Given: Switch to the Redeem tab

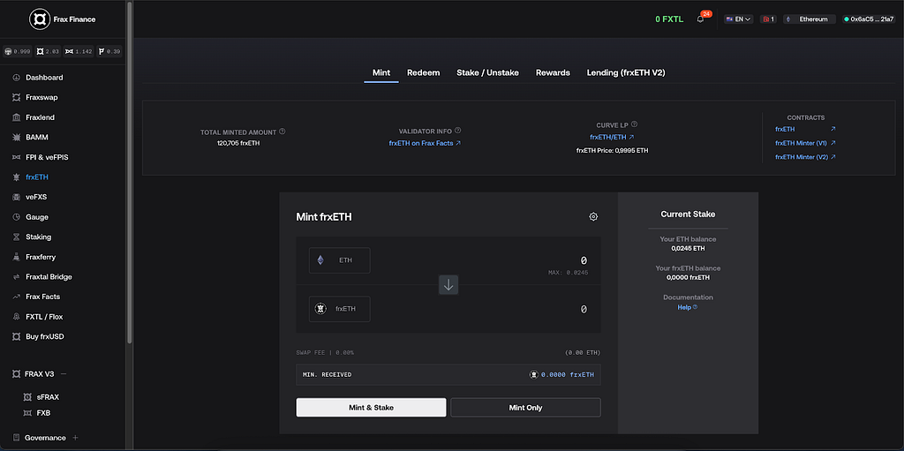Looking at the screenshot, I should pos(423,72).
